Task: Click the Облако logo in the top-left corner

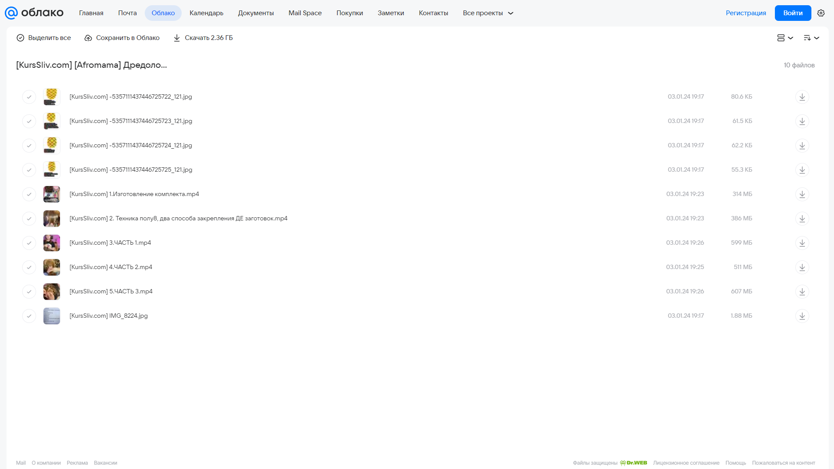Action: [34, 13]
